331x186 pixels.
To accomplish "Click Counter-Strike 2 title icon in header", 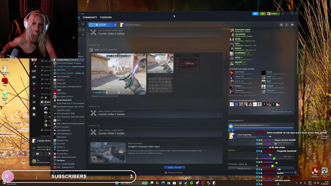I will click(x=122, y=25).
